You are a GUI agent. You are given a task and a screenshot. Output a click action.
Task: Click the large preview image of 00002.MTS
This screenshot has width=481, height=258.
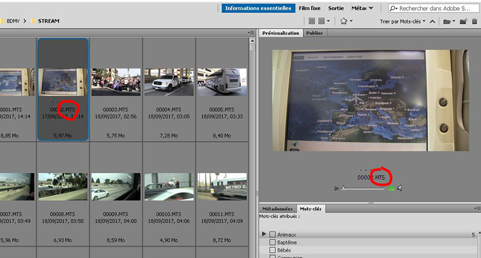(370, 100)
